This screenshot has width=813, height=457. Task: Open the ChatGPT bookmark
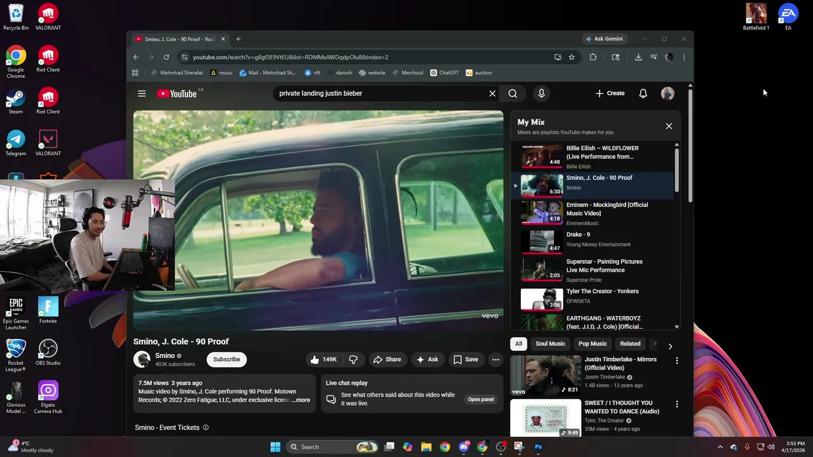coord(445,73)
